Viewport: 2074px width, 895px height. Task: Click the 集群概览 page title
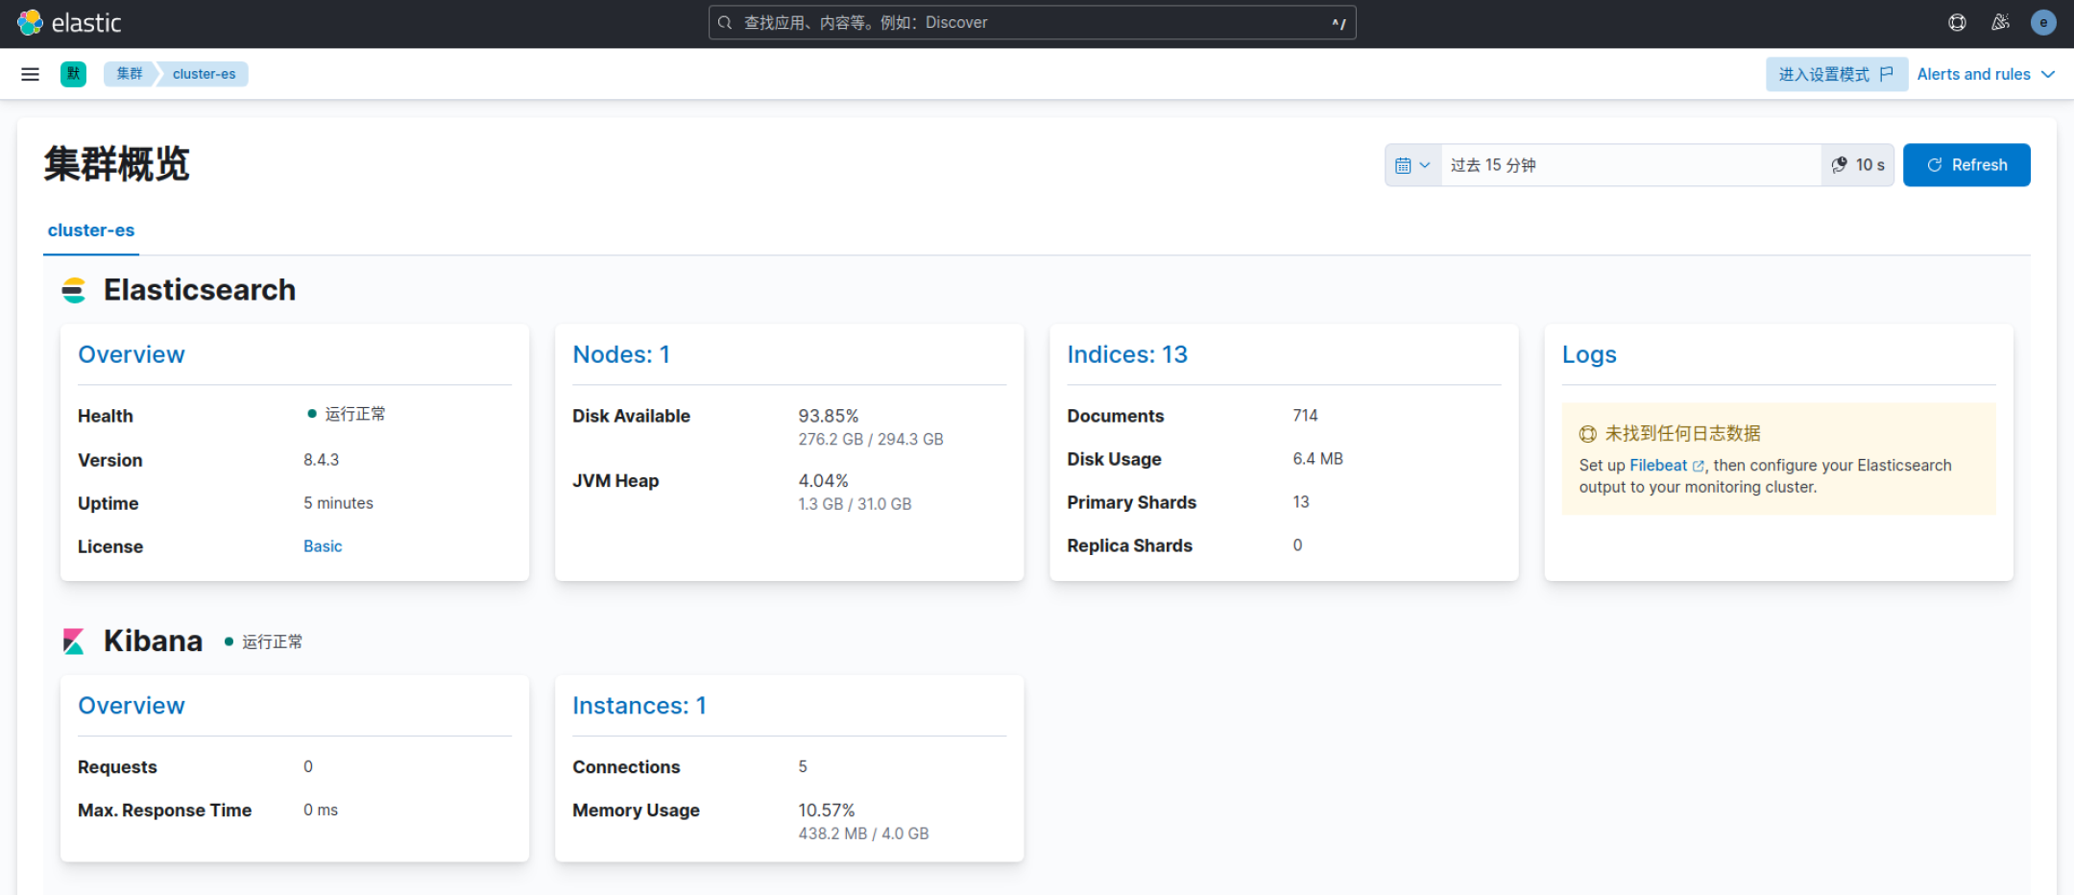(117, 164)
